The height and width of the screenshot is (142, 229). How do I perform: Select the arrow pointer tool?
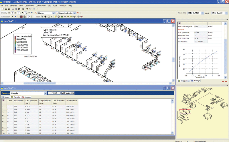42,17
